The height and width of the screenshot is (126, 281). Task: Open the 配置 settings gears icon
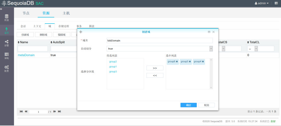click(7, 69)
